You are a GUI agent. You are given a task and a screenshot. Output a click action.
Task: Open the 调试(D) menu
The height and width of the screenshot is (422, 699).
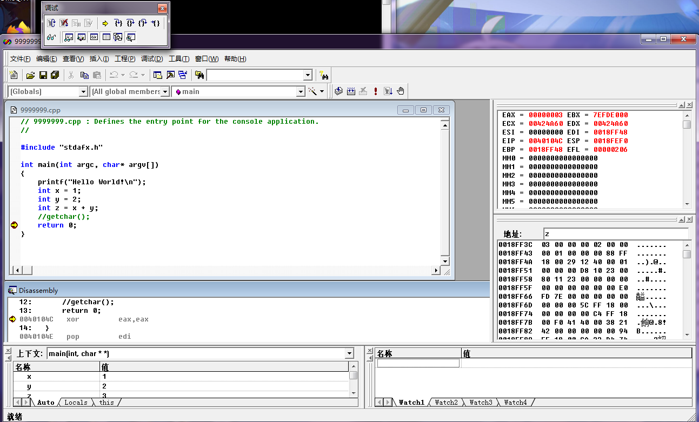(x=151, y=59)
